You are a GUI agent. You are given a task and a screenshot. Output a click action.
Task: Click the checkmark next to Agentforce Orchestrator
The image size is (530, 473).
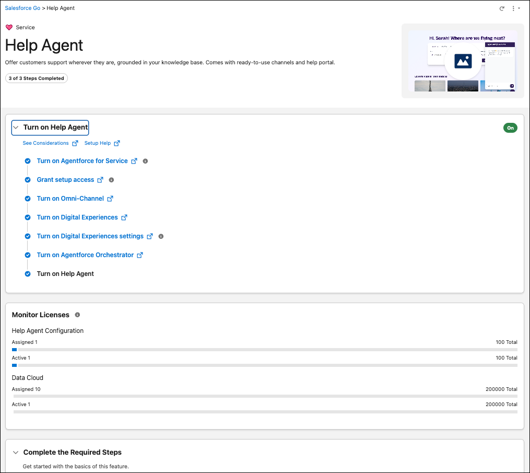click(x=28, y=255)
